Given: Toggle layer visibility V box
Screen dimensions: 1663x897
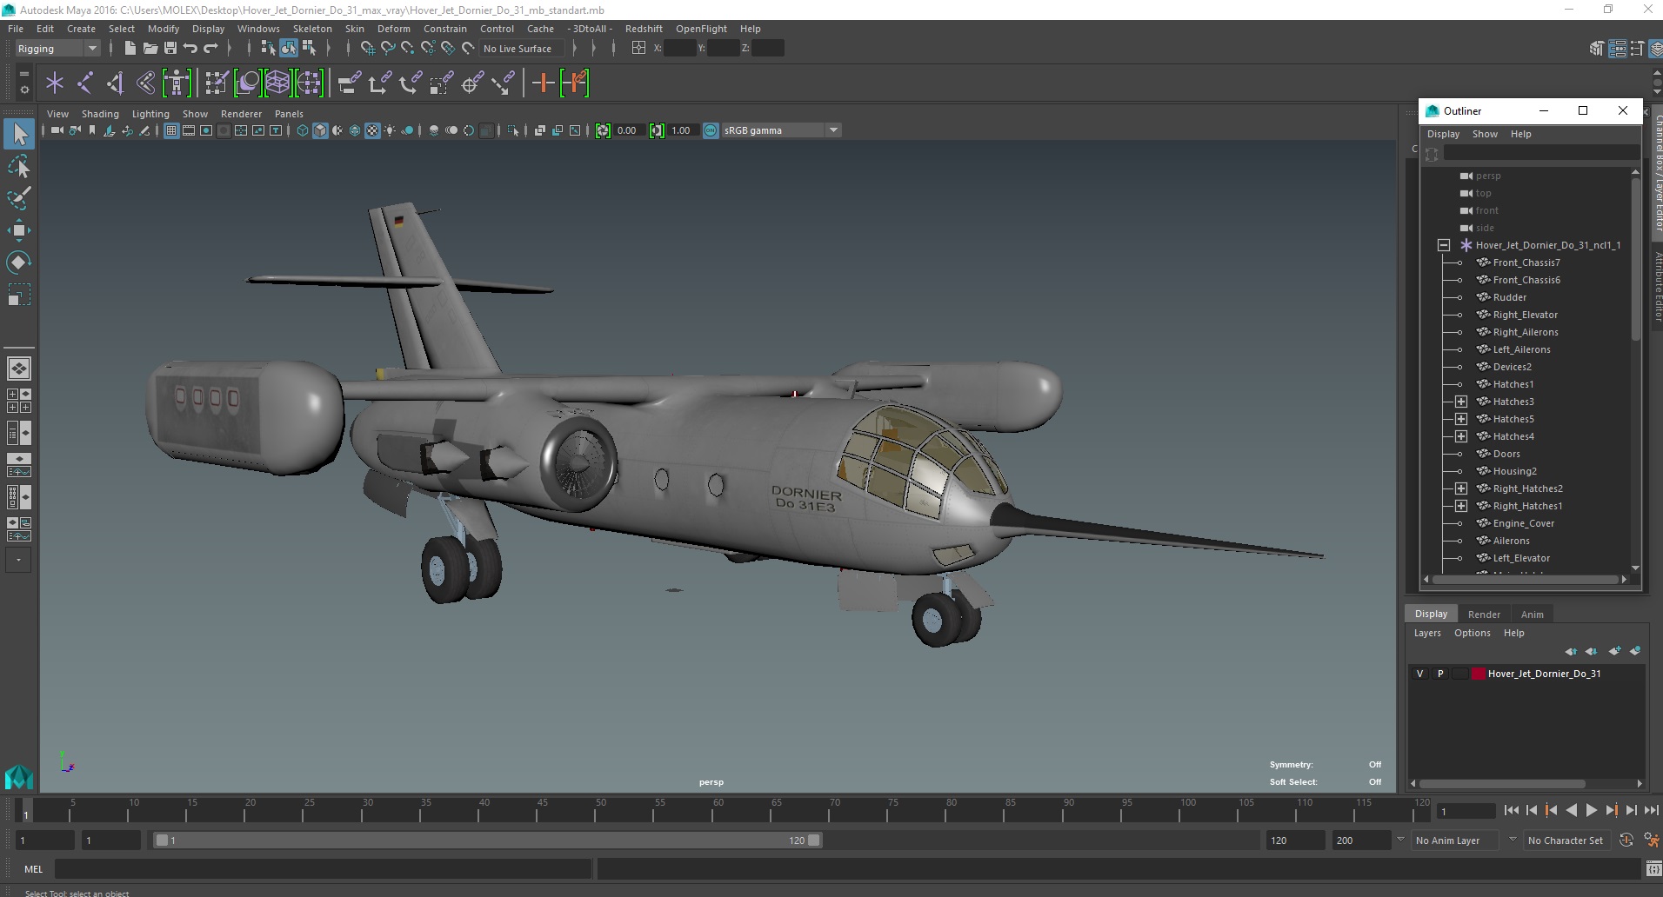Looking at the screenshot, I should tap(1420, 674).
